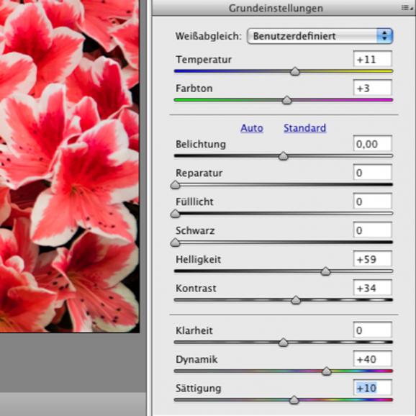
Task: Open the Grundeinstellungen panel menu icon
Action: pyautogui.click(x=407, y=8)
